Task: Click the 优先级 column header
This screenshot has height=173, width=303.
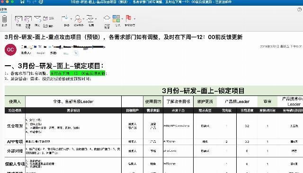Action: 227,110
